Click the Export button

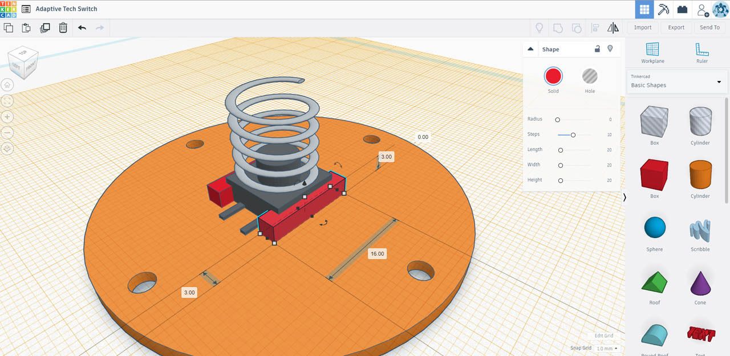click(676, 27)
